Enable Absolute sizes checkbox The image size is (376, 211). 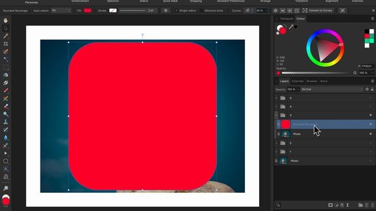tap(202, 11)
